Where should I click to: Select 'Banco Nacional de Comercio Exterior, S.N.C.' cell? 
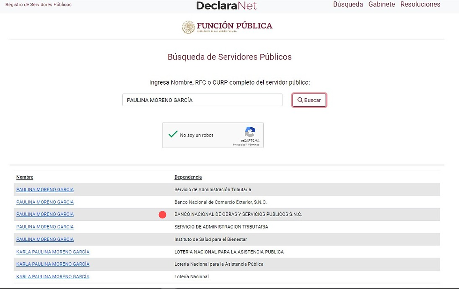pyautogui.click(x=221, y=202)
